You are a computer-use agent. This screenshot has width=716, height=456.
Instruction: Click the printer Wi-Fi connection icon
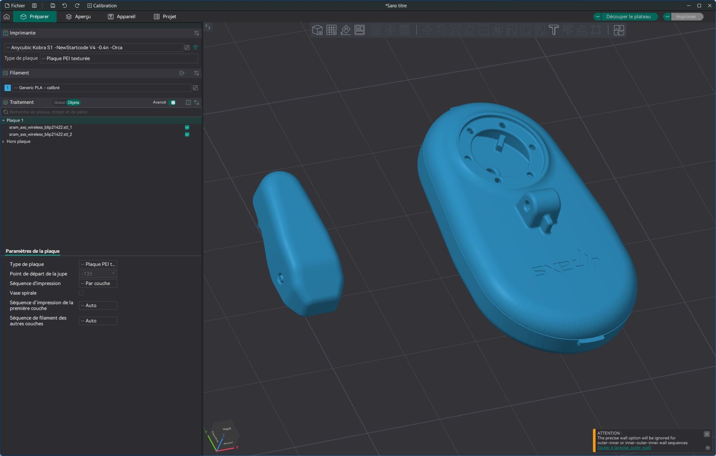(x=195, y=48)
